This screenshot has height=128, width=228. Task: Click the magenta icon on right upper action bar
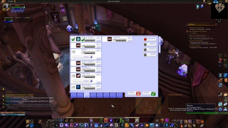[x=167, y=120]
